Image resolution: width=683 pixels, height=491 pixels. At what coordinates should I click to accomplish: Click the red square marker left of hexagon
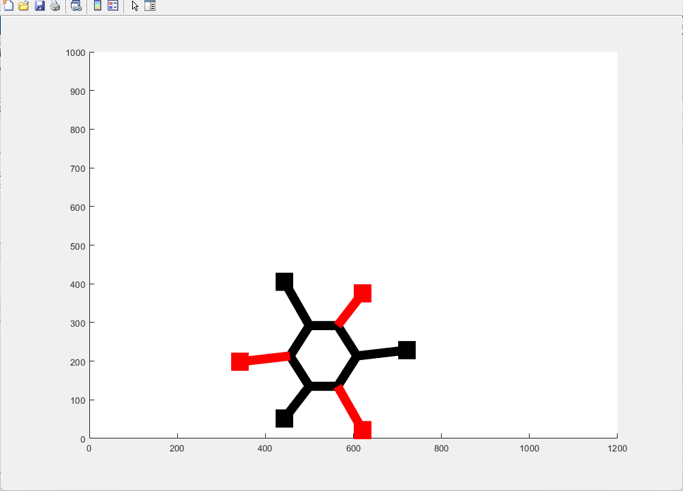click(x=239, y=361)
